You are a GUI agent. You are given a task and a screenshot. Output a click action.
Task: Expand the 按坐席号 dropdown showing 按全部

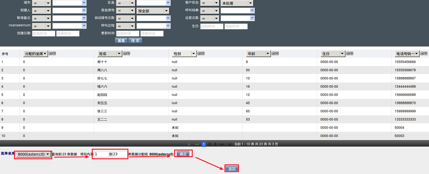point(153,11)
